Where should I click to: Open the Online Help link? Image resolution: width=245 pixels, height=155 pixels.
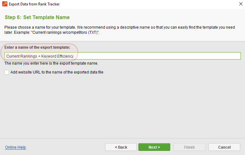click(15, 147)
